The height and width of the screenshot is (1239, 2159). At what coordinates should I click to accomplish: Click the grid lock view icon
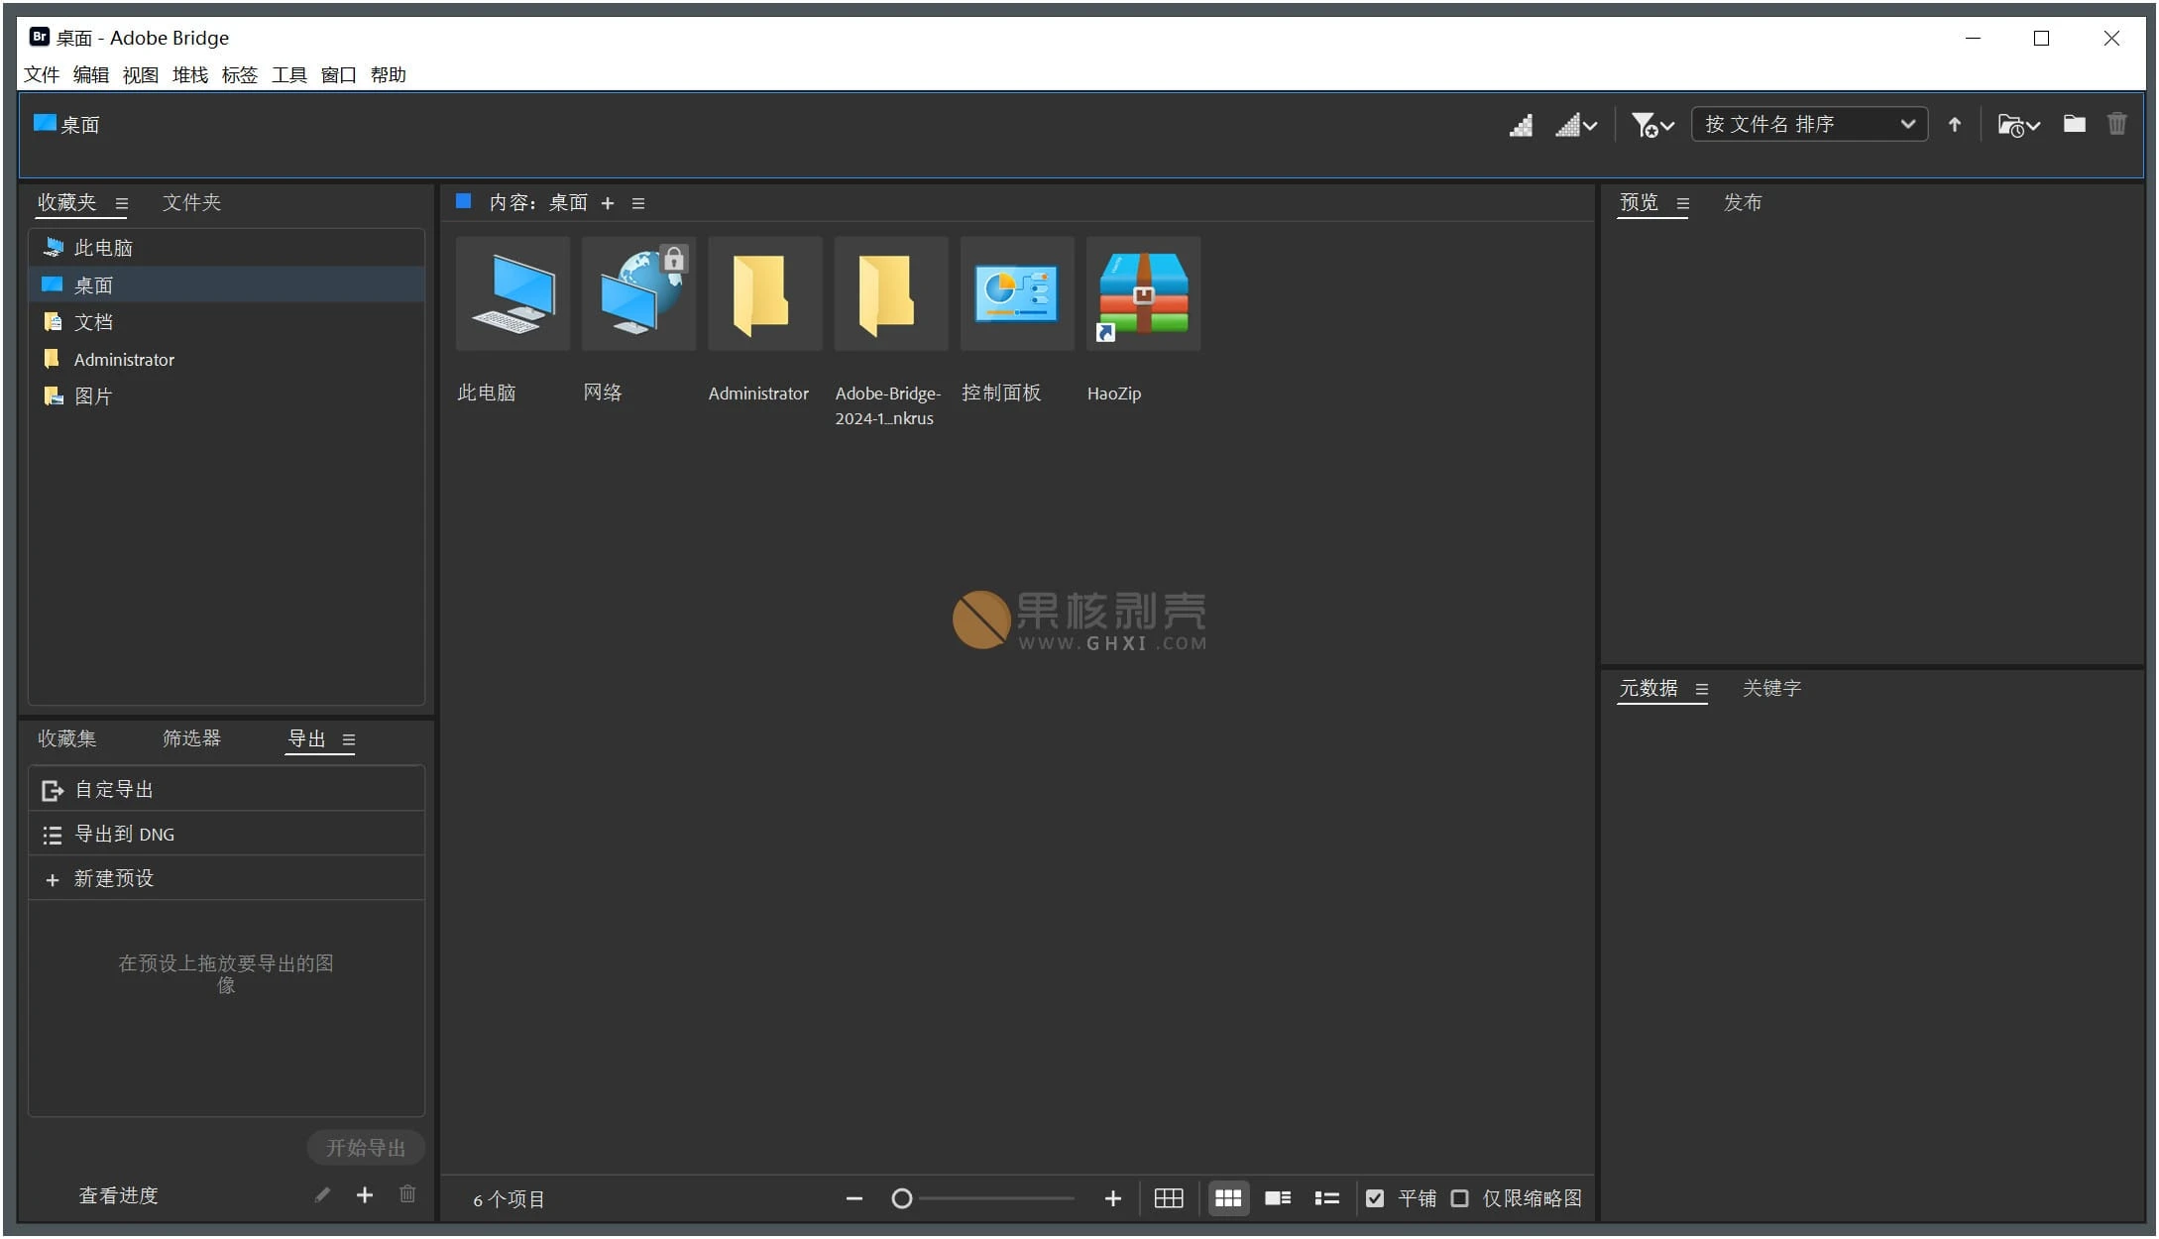pyautogui.click(x=1168, y=1198)
